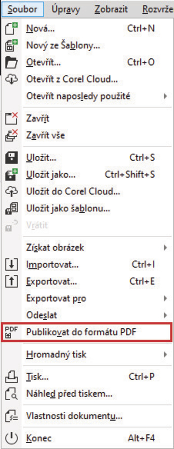Click the power icon beside Konec
This screenshot has height=449, width=174.
click(12, 438)
